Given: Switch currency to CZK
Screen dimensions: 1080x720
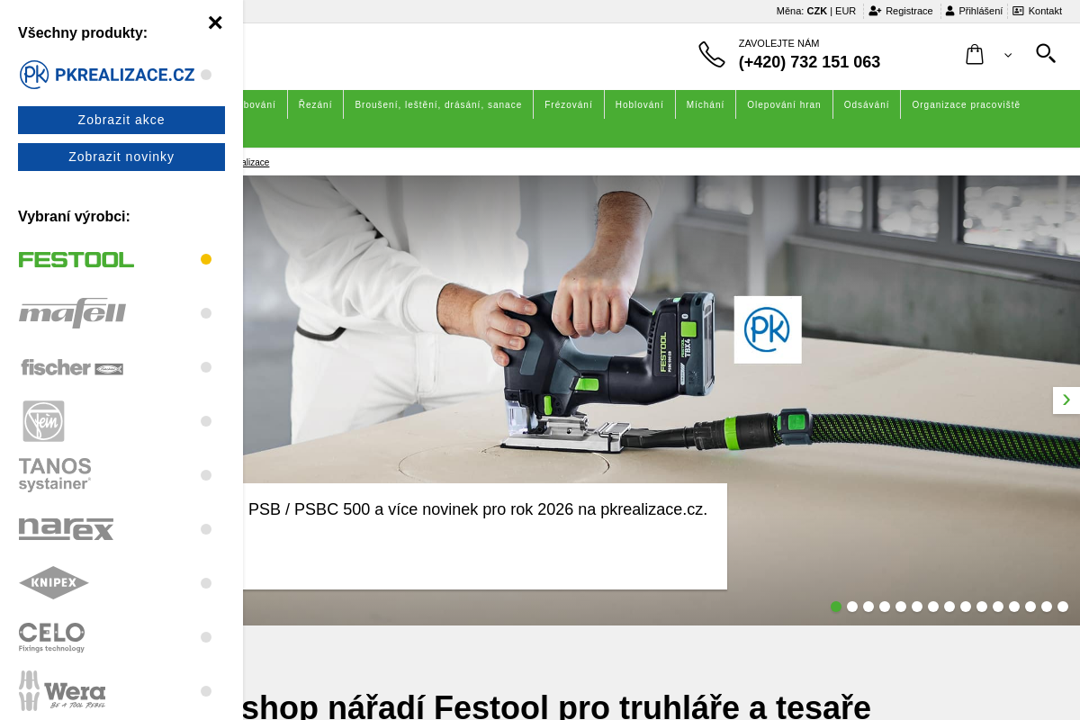Looking at the screenshot, I should 816,11.
